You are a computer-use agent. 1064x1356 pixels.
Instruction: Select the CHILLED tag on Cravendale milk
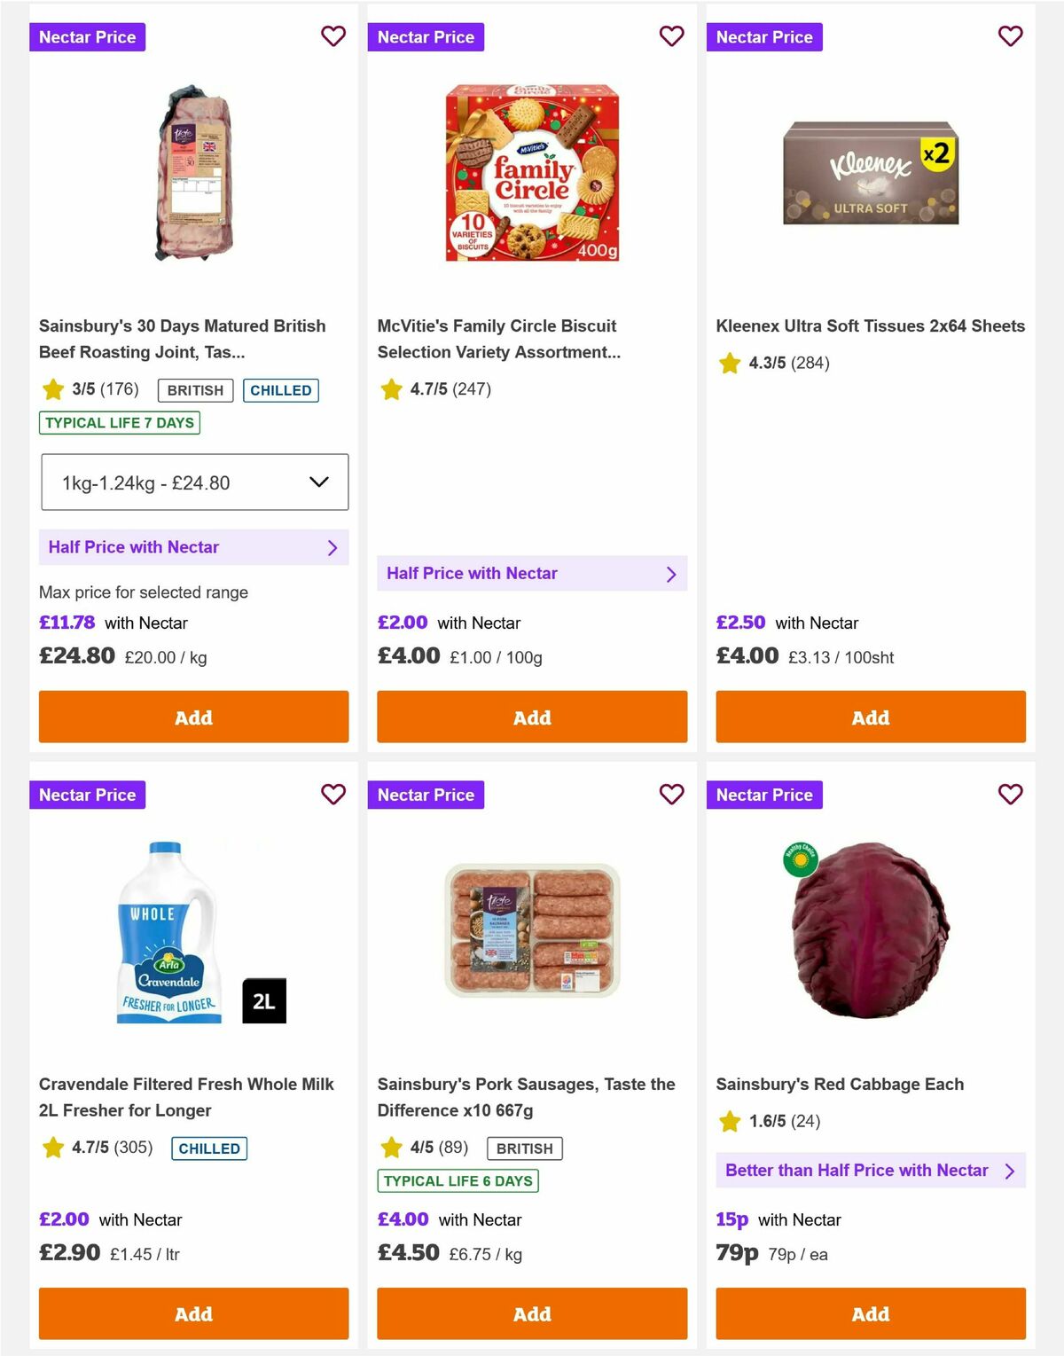click(x=209, y=1148)
